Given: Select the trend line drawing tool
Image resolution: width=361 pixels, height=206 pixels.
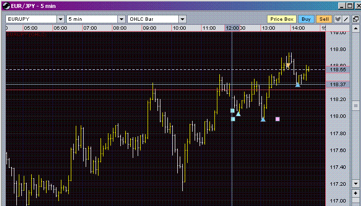Looking at the screenshot, I should pos(347,19).
